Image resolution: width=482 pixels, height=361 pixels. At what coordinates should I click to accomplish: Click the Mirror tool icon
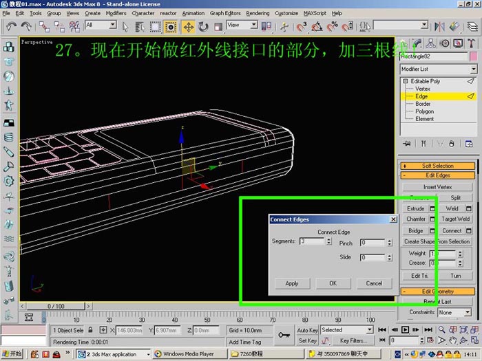(x=439, y=27)
